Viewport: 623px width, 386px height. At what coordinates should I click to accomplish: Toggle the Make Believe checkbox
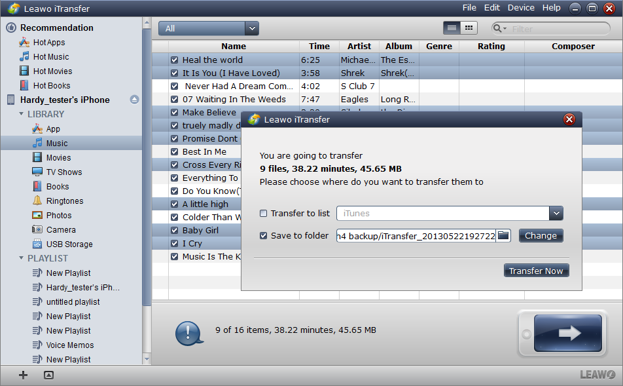(x=174, y=112)
